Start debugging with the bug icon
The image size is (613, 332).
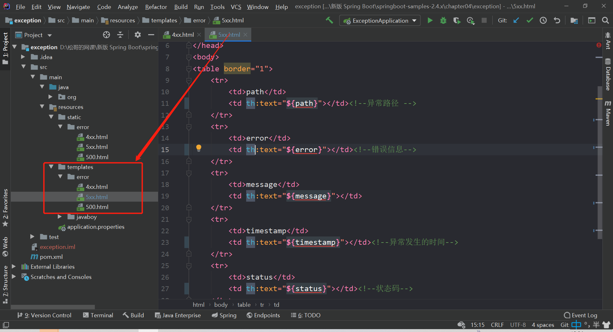click(443, 20)
